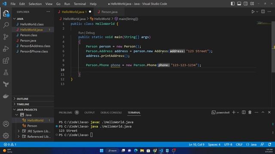Toggle the bottom panel layout icon
The width and height of the screenshot is (275, 154).
pyautogui.click(x=239, y=4)
